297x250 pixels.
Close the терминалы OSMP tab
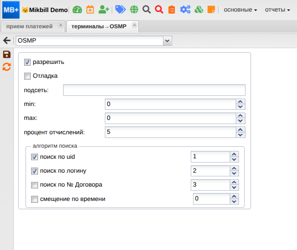(135, 25)
